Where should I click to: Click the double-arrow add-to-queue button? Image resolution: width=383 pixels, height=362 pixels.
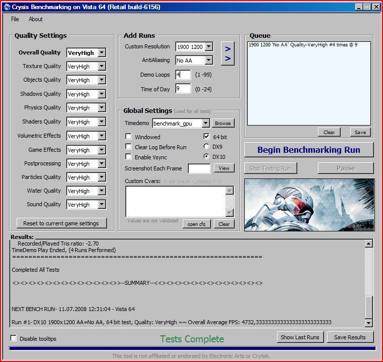tap(228, 53)
